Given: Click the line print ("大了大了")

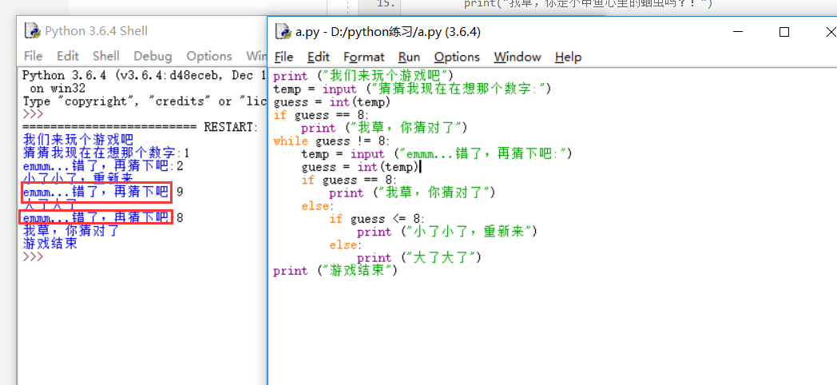Looking at the screenshot, I should (x=419, y=258).
